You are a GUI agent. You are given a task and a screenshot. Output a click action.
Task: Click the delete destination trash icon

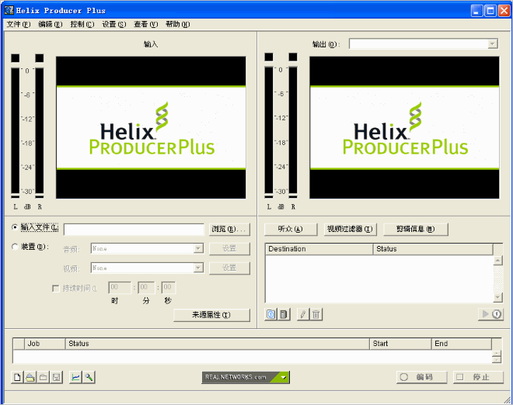[316, 314]
